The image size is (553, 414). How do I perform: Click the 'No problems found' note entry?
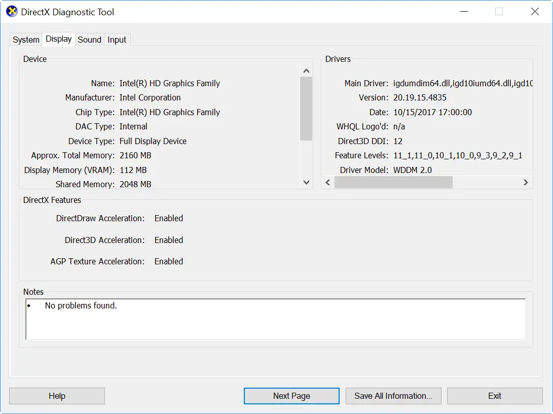click(x=81, y=305)
